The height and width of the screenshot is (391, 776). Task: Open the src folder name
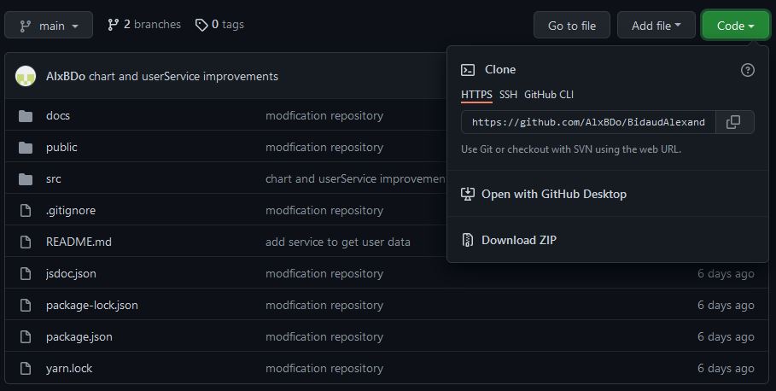pos(54,178)
